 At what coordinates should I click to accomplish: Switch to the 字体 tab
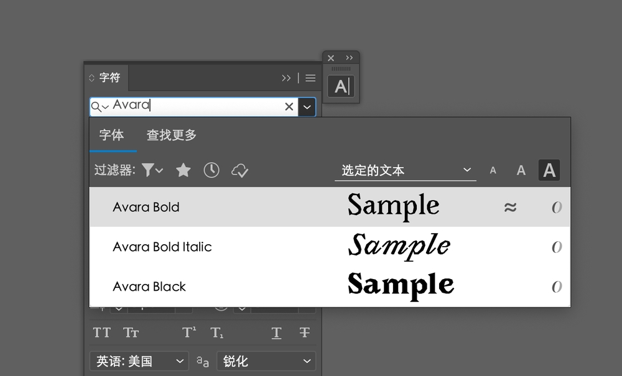(111, 135)
